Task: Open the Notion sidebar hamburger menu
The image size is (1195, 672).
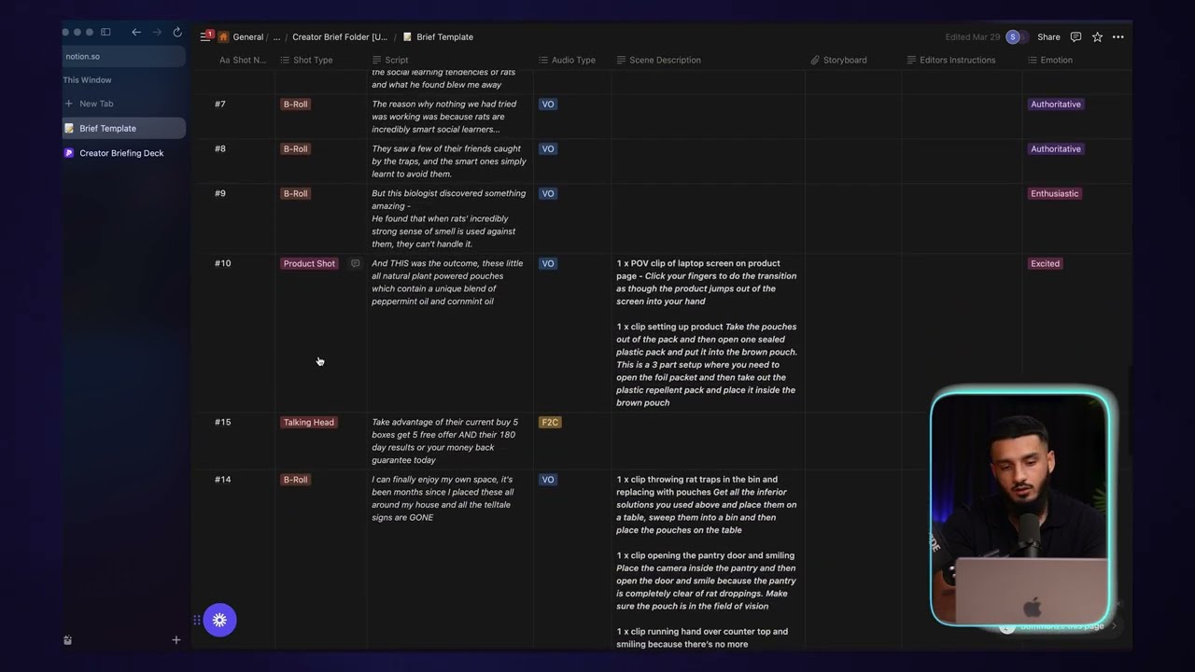Action: click(204, 36)
